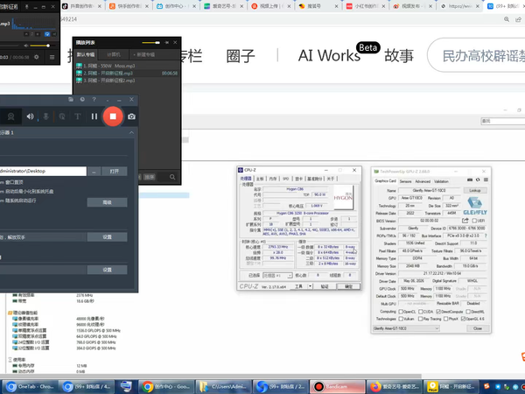The width and height of the screenshot is (525, 394).
Task: Toggle Bandicam speaker sound icon
Action: point(30,116)
